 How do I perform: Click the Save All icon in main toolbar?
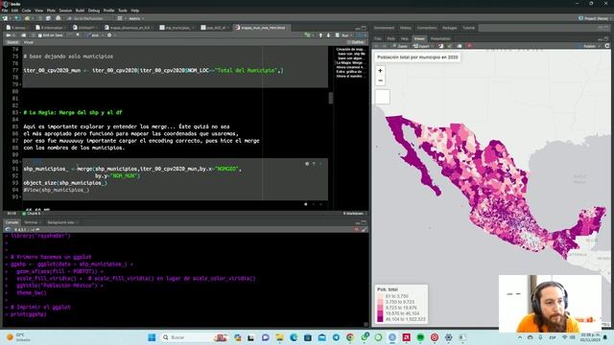(x=48, y=18)
